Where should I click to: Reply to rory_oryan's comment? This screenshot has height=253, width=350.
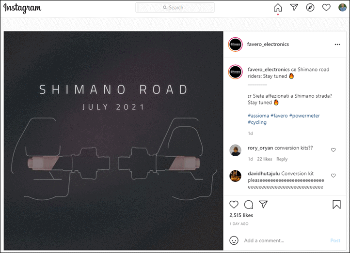(x=282, y=159)
